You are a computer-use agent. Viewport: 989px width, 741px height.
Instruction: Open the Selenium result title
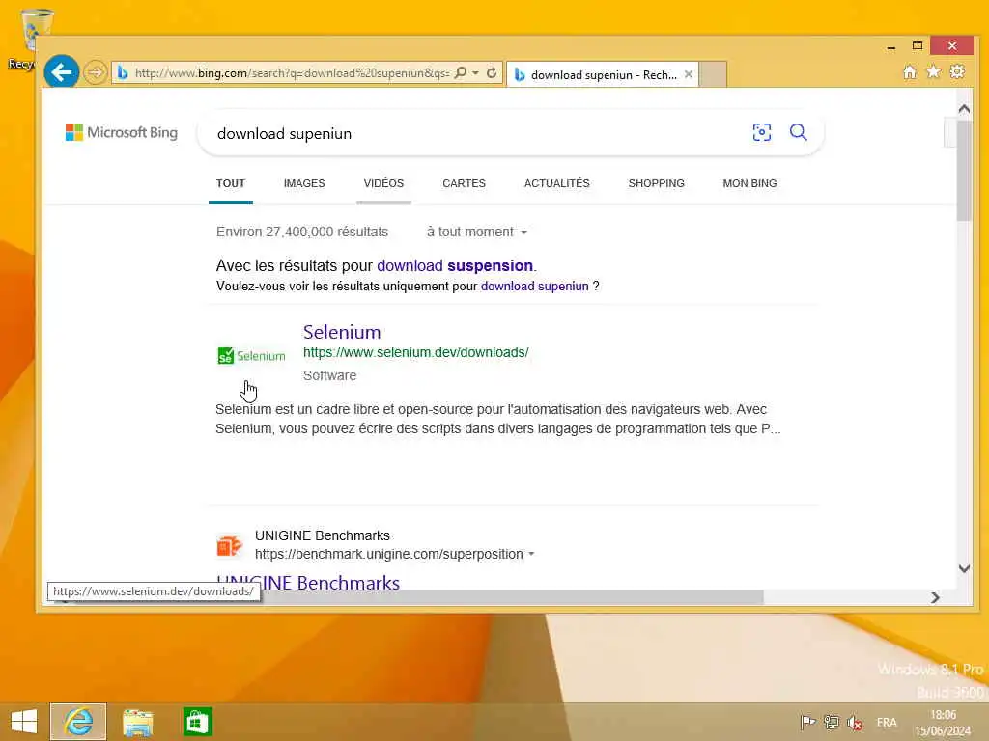(x=342, y=332)
